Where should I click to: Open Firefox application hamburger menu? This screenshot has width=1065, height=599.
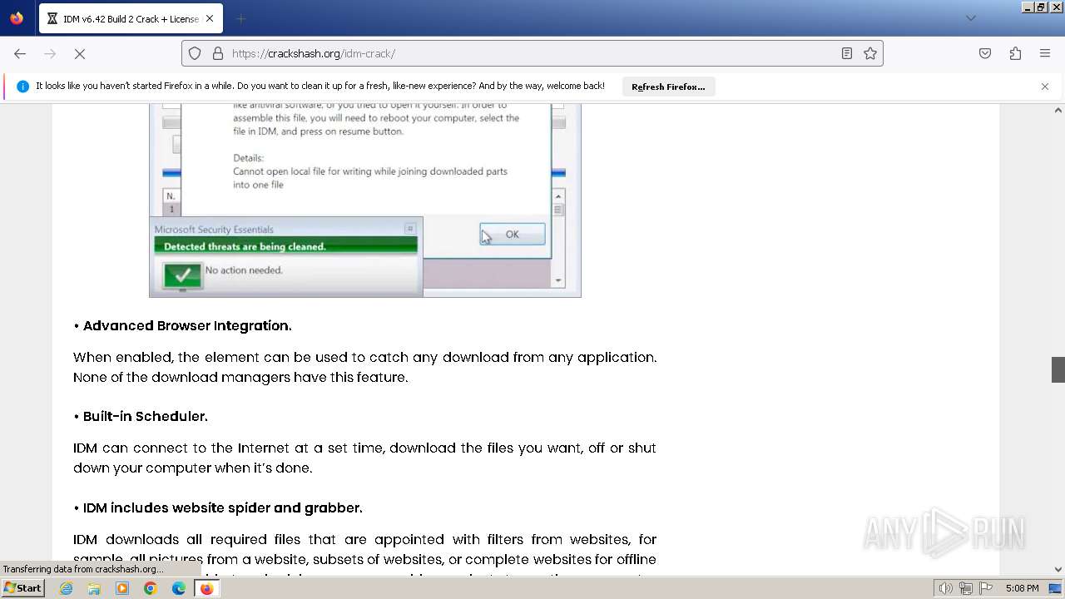point(1045,53)
